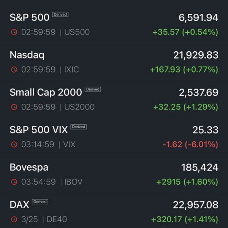Open the Nasdaq index name

click(x=27, y=55)
